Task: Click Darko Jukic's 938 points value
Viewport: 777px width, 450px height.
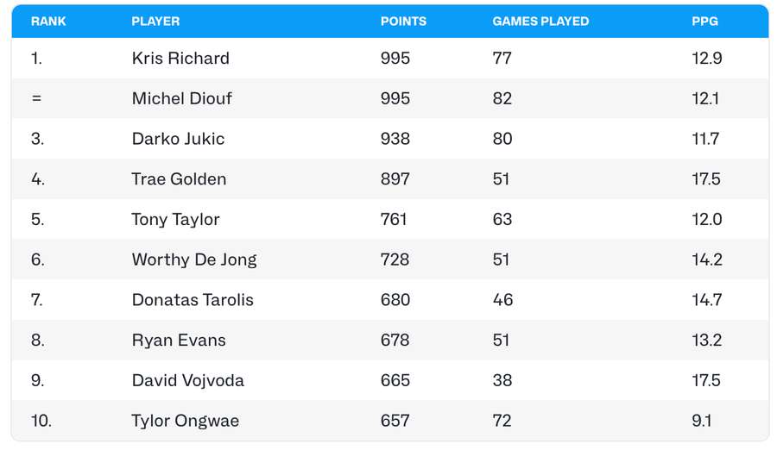Action: click(x=395, y=139)
